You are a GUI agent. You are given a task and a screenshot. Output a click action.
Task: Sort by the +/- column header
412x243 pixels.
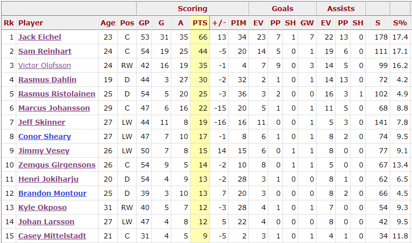(x=219, y=23)
